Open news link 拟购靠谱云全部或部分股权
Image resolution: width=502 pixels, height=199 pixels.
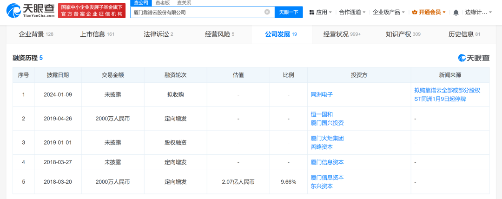(x=447, y=91)
